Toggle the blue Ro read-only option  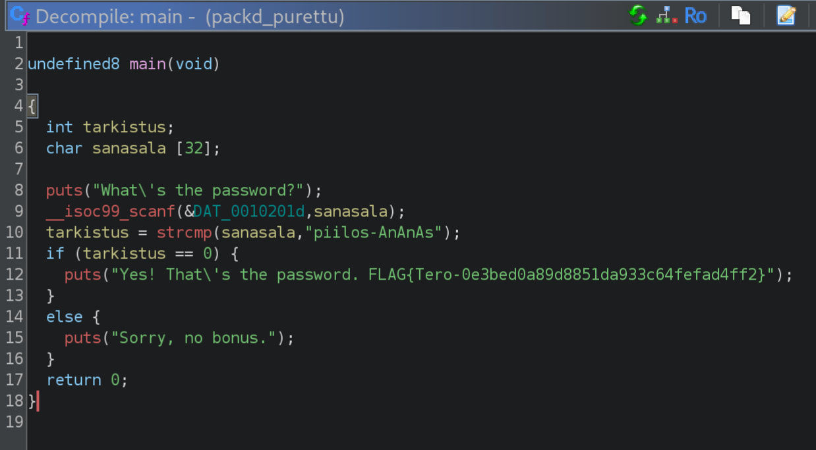(695, 15)
